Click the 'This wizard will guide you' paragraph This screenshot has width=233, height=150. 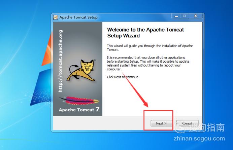(x=150, y=48)
